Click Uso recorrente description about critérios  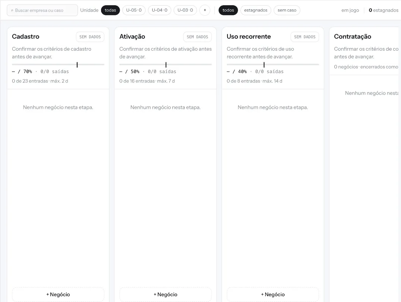point(260,53)
